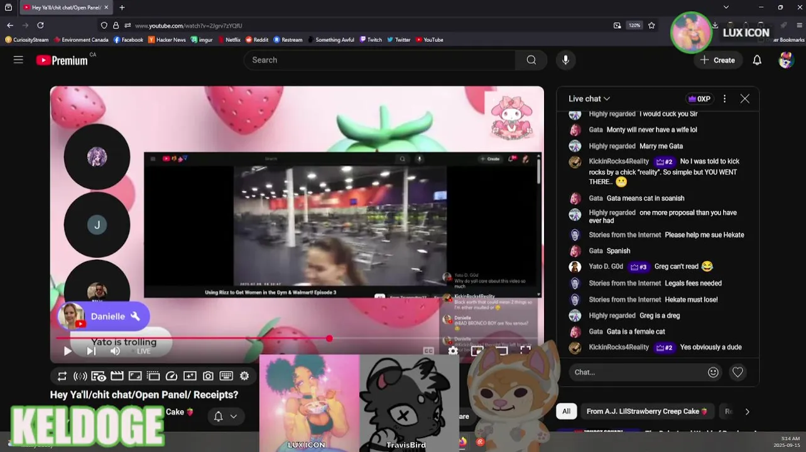
Task: Open the Twitch bookmark
Action: coord(371,40)
